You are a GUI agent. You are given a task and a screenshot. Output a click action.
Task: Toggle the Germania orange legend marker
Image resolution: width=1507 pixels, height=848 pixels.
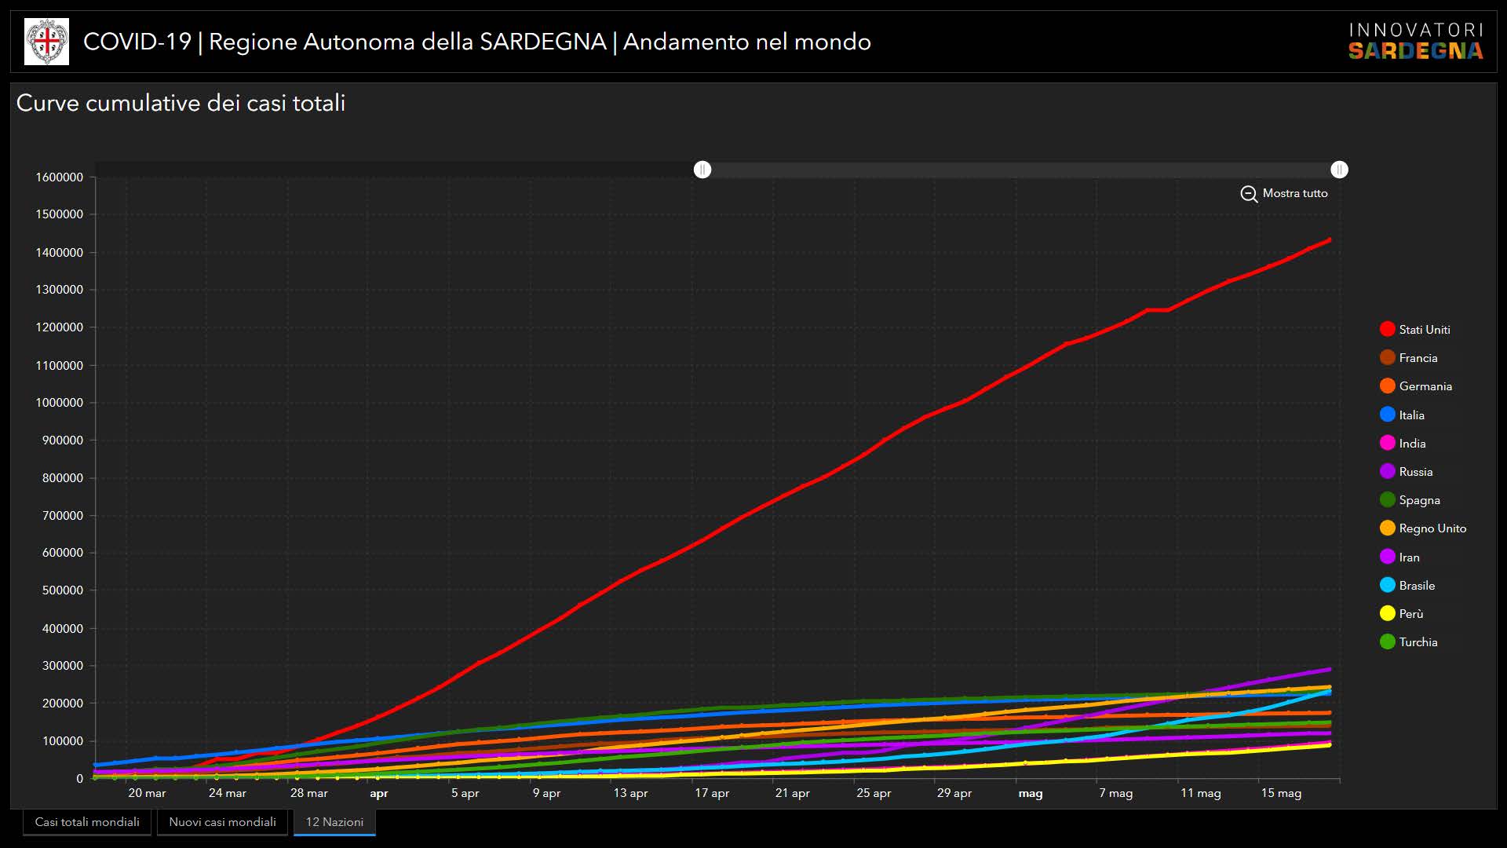(1387, 386)
